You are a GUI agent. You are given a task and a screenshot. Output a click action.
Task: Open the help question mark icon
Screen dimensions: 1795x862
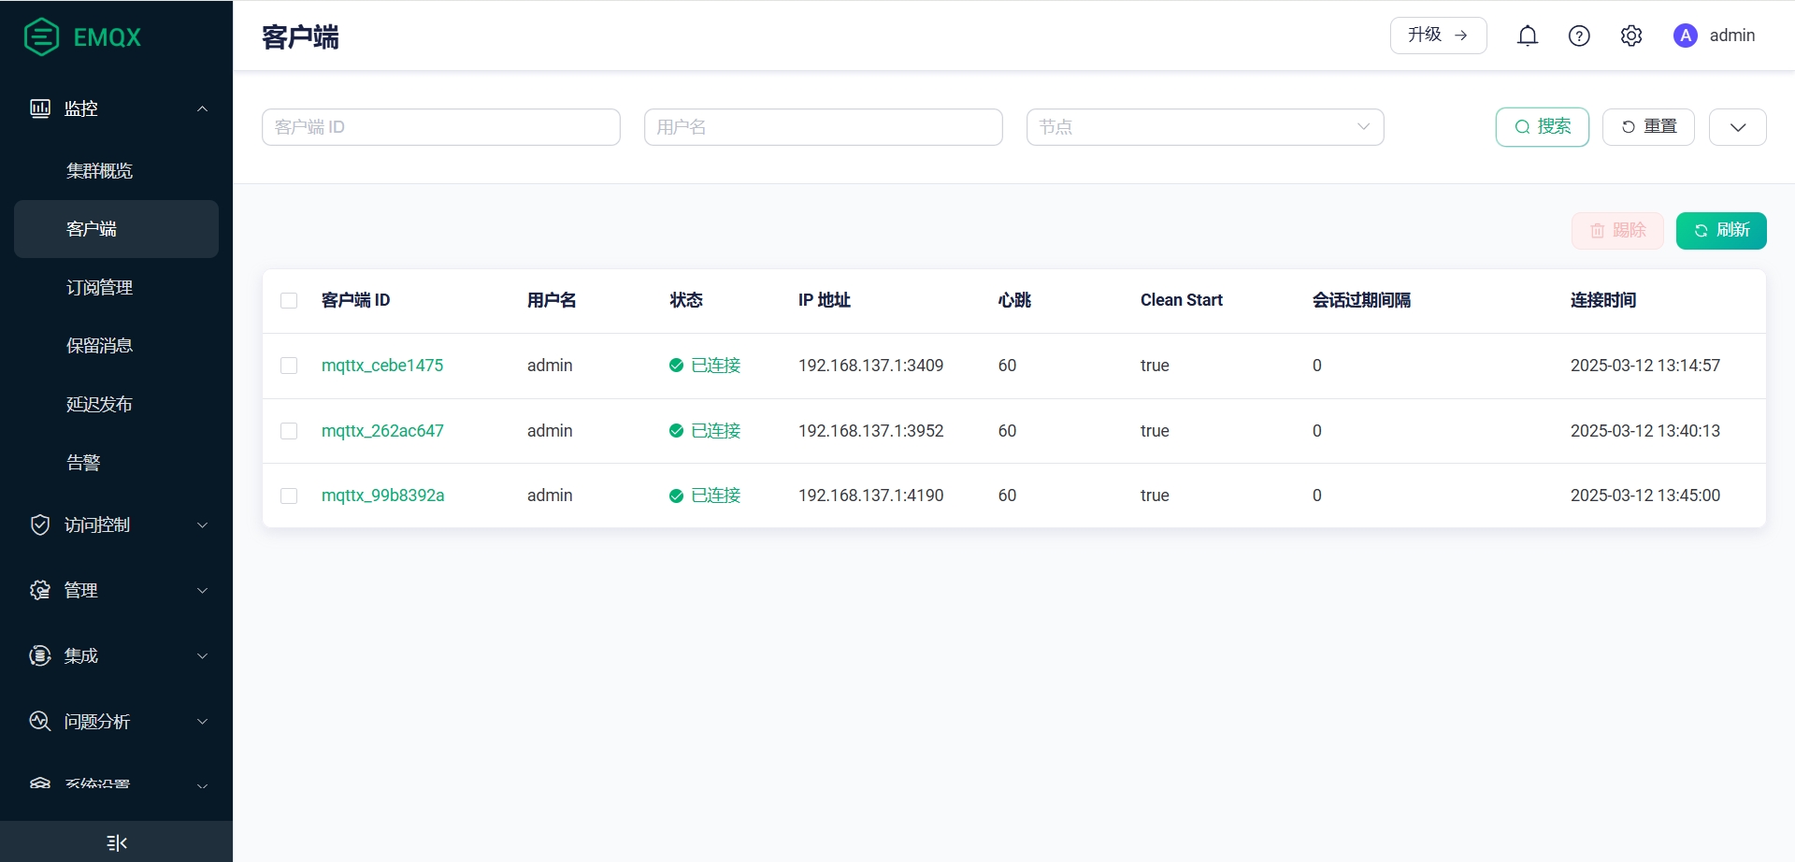point(1579,36)
